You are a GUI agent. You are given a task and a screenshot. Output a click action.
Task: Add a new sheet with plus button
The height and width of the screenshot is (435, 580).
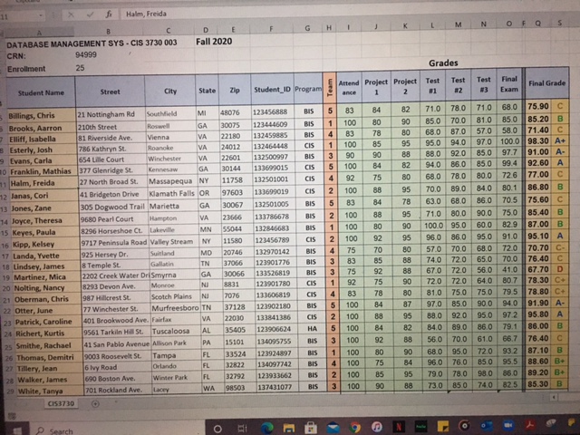95,404
